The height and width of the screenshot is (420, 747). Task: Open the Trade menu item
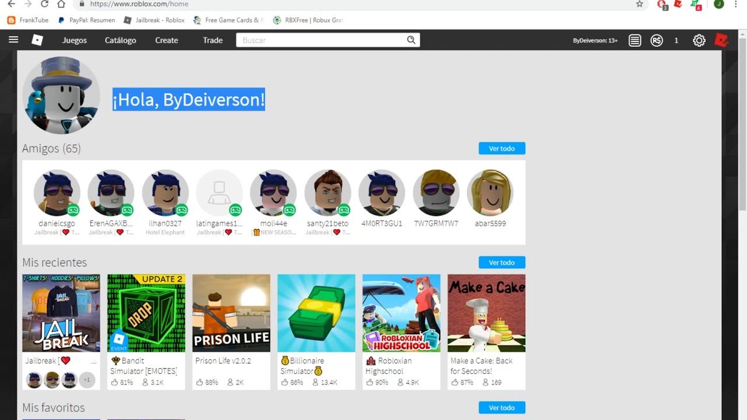(212, 40)
